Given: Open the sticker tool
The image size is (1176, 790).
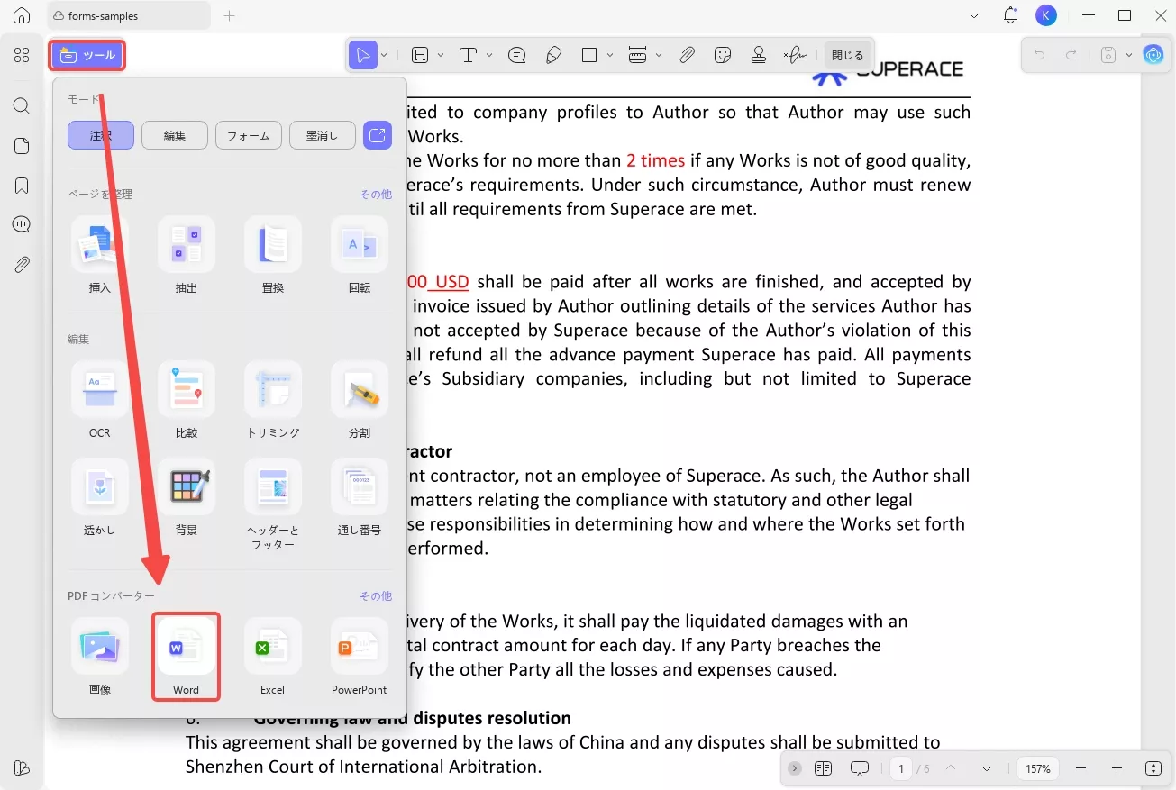Looking at the screenshot, I should tap(722, 56).
